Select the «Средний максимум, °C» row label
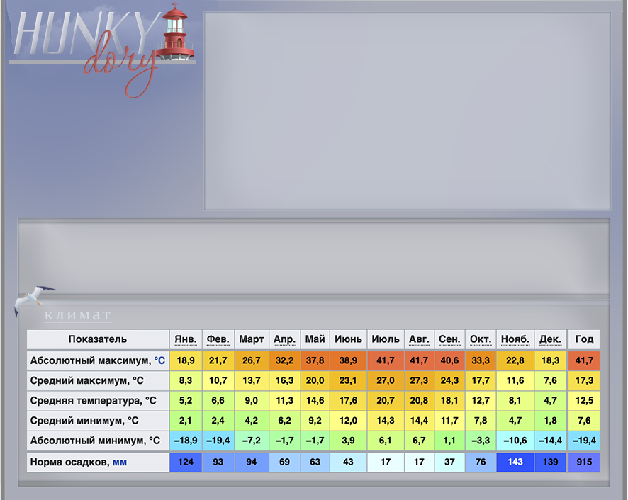Viewport: 628px width, 500px height. [x=86, y=381]
